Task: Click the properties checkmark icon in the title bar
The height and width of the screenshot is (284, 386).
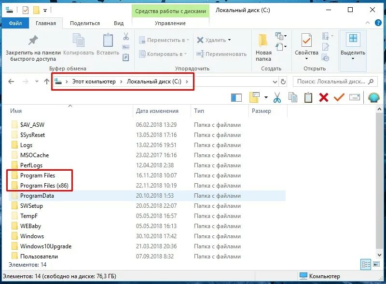Action: (26, 10)
